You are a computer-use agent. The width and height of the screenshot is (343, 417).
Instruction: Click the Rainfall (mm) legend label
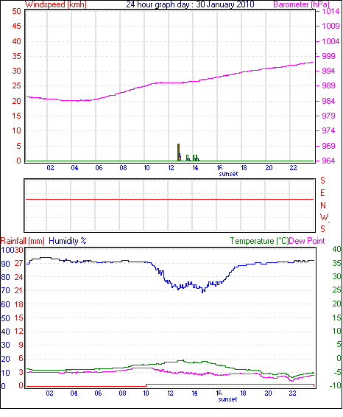tap(23, 241)
